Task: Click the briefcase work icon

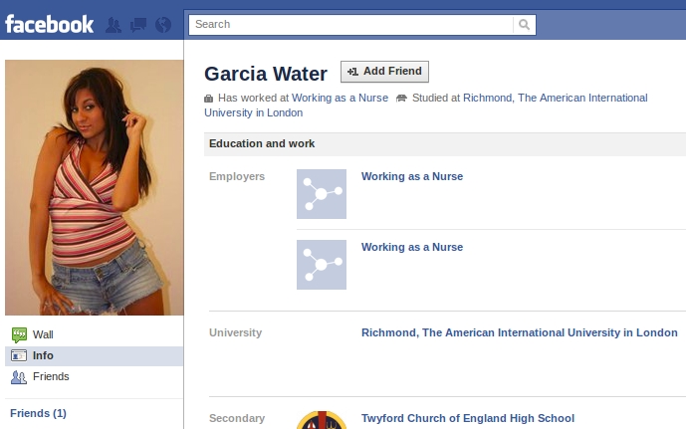Action: point(209,99)
